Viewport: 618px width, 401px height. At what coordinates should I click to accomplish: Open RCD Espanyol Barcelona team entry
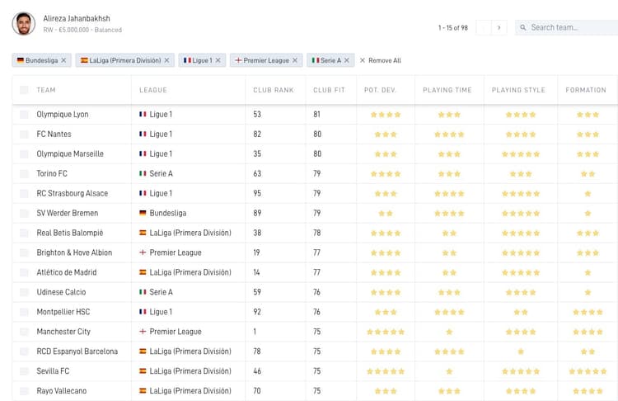click(77, 351)
